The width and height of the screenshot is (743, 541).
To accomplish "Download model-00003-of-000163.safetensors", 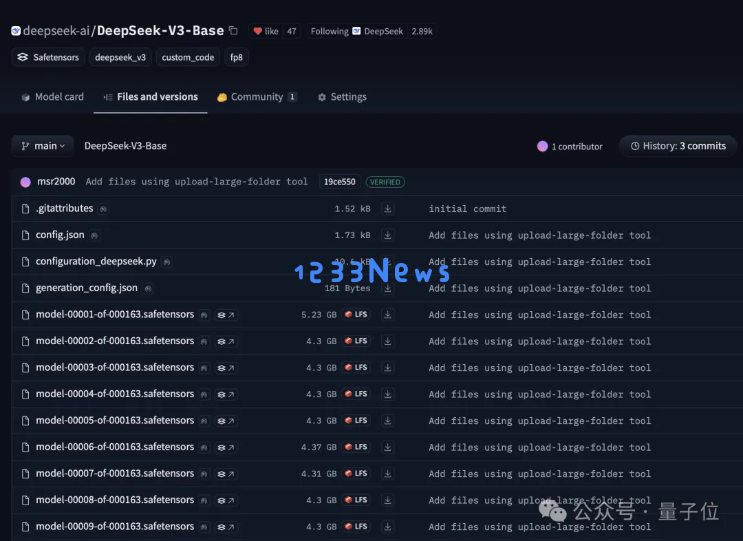I will pos(387,368).
